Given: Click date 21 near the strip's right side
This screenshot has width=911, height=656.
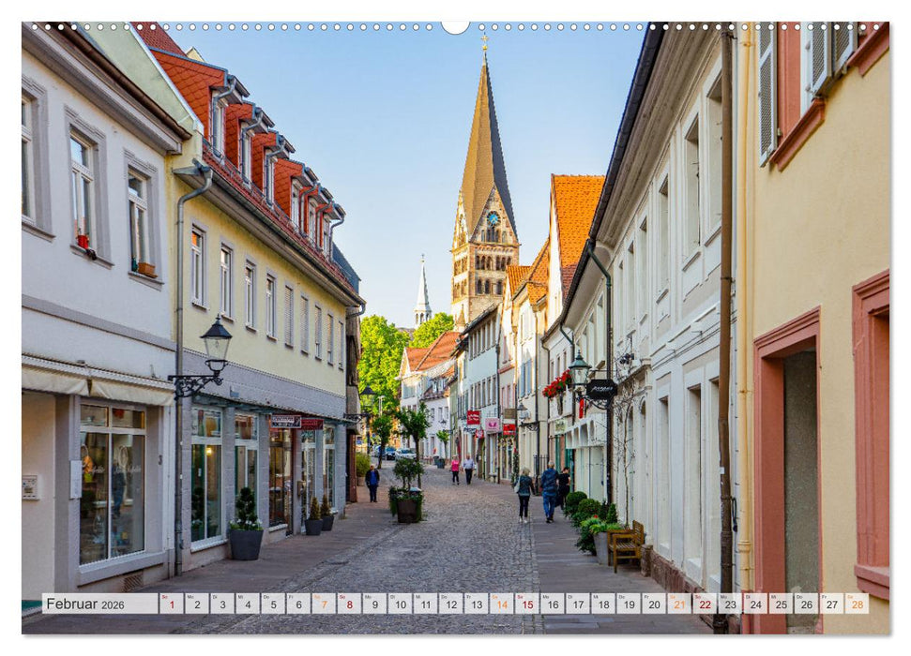Looking at the screenshot, I should pyautogui.click(x=677, y=606).
